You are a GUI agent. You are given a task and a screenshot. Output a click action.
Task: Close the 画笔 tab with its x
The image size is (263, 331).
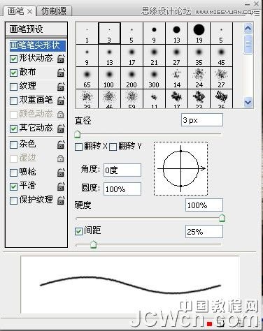(x=29, y=11)
